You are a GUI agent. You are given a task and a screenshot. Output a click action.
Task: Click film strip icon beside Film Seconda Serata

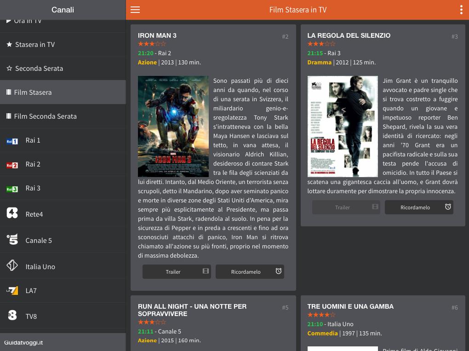[9, 116]
